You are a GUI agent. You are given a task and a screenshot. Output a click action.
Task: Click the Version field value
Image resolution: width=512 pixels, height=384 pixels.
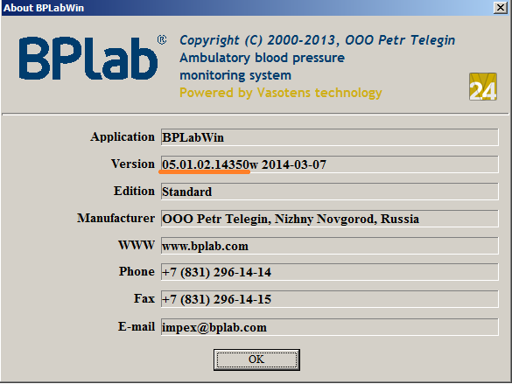(x=329, y=164)
